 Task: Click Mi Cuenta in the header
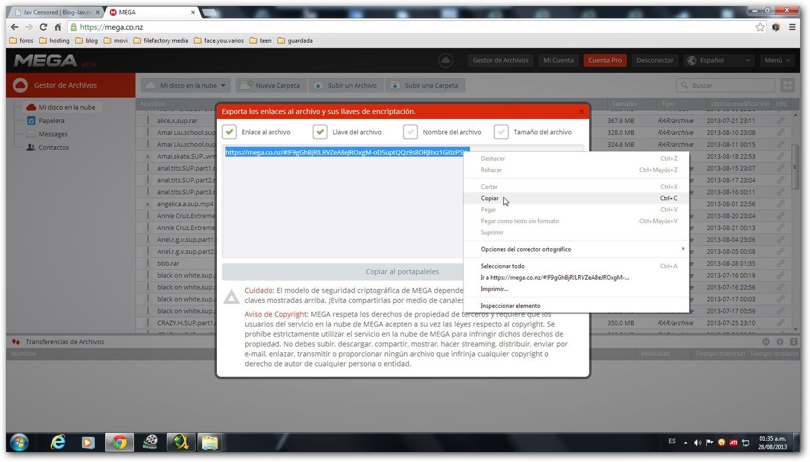(x=558, y=60)
